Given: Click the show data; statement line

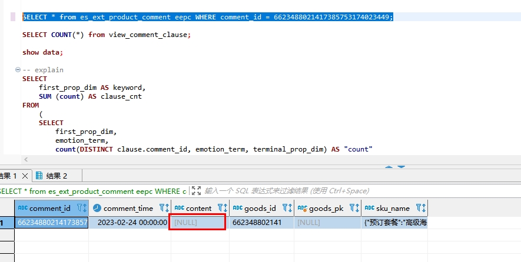Looking at the screenshot, I should coord(42,52).
